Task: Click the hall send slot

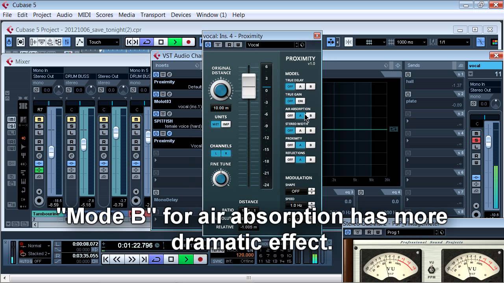Action: (x=435, y=84)
